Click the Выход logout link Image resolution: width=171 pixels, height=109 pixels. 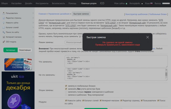pyautogui.click(x=158, y=3)
